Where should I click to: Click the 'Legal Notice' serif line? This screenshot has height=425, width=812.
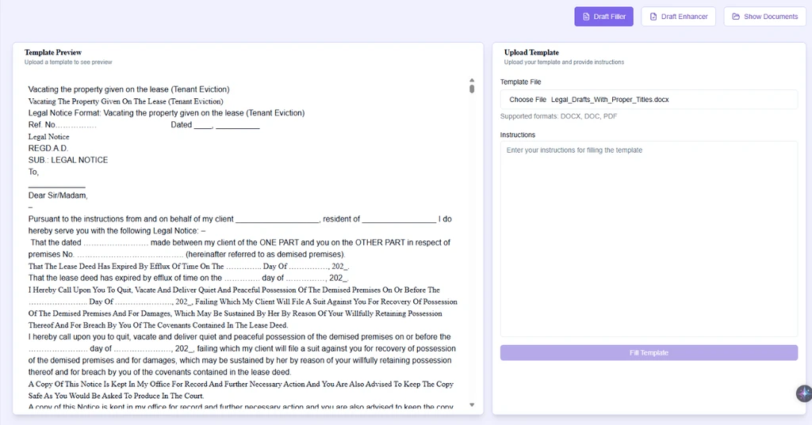point(48,136)
